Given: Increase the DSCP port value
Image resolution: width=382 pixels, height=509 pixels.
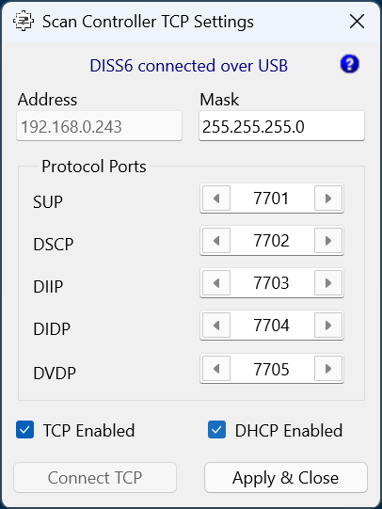Looking at the screenshot, I should point(328,241).
